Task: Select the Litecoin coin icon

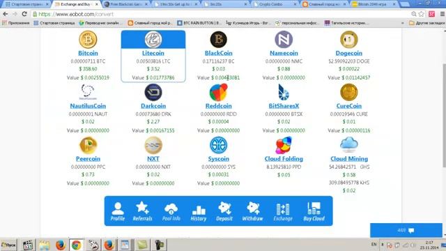Action: [153, 39]
